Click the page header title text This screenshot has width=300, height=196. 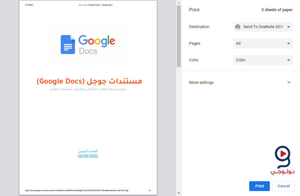pos(95,5)
